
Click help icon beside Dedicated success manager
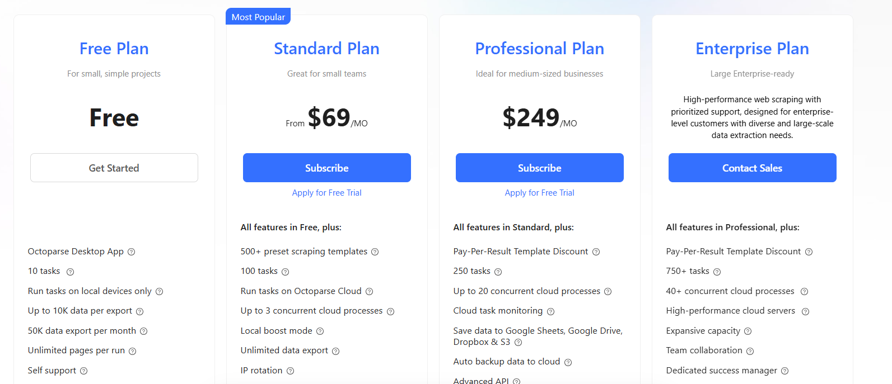784,371
